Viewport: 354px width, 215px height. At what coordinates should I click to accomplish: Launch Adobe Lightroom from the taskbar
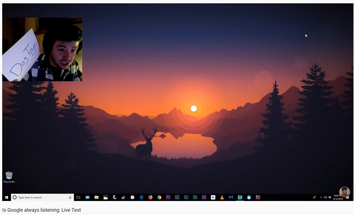[x=177, y=197]
